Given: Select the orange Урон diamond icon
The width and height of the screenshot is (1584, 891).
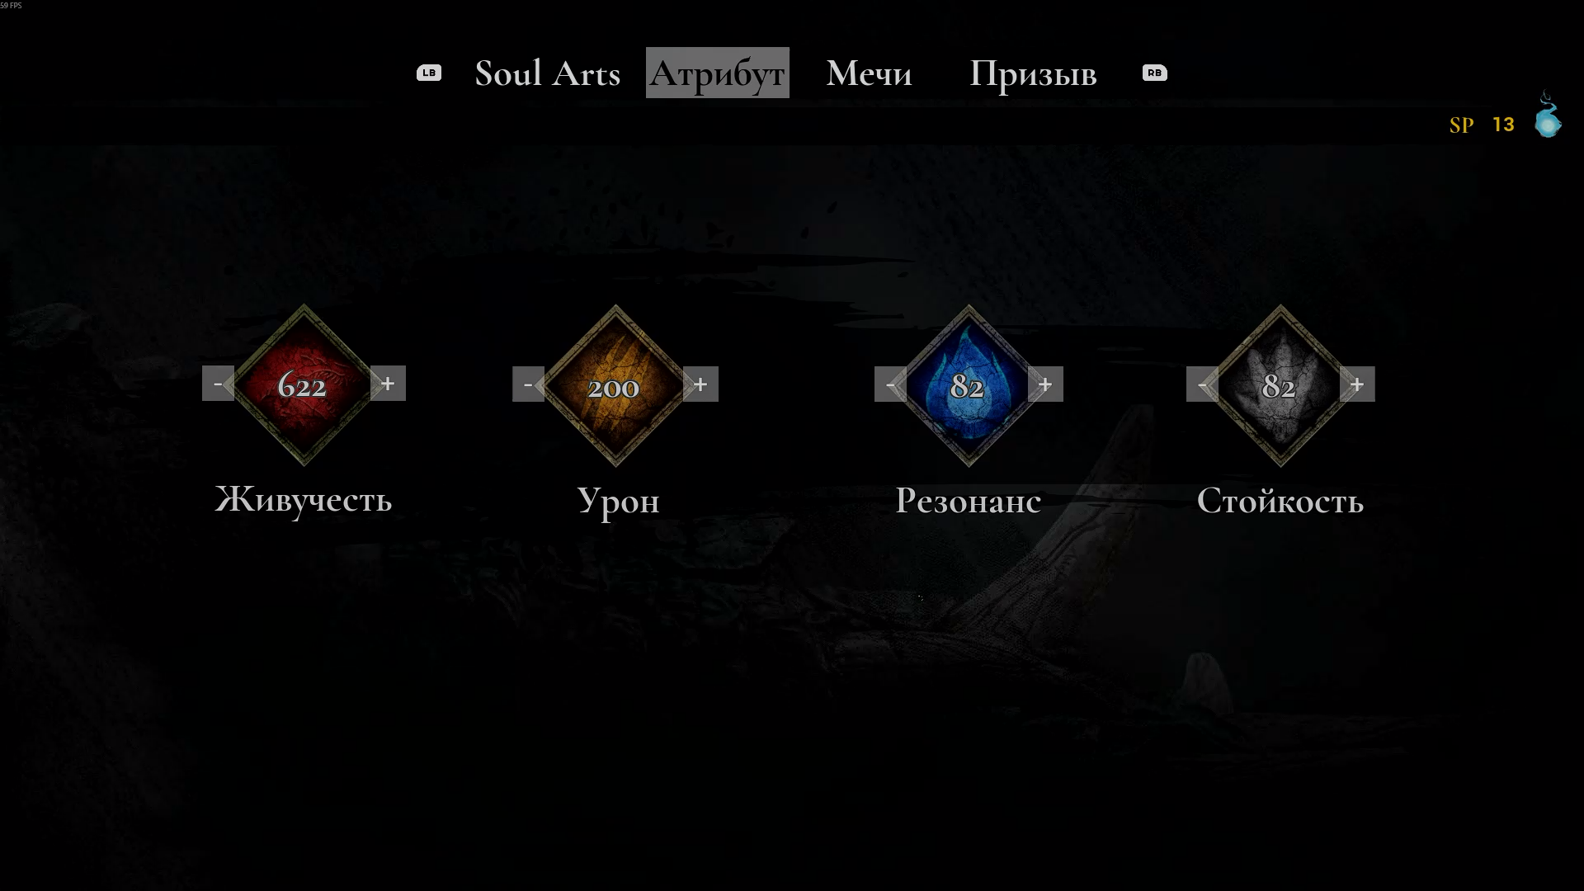Looking at the screenshot, I should coord(615,385).
